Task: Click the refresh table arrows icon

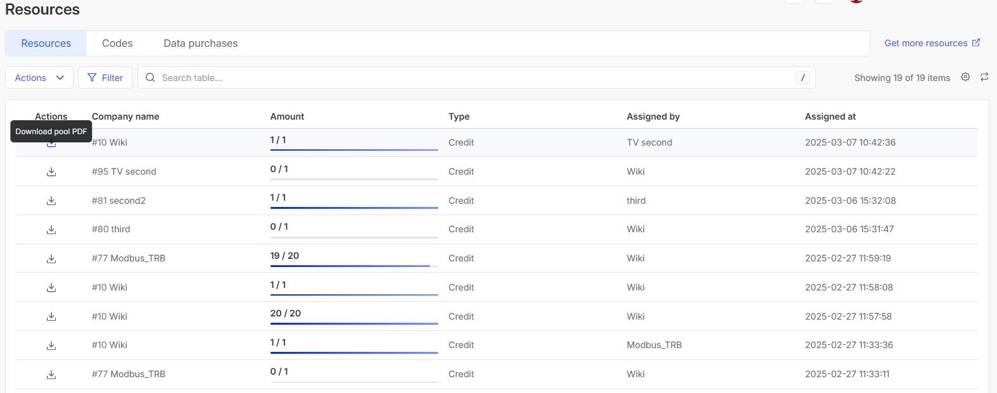Action: [x=984, y=77]
